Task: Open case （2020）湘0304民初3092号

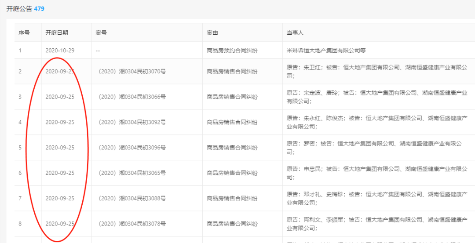Action: pyautogui.click(x=131, y=122)
